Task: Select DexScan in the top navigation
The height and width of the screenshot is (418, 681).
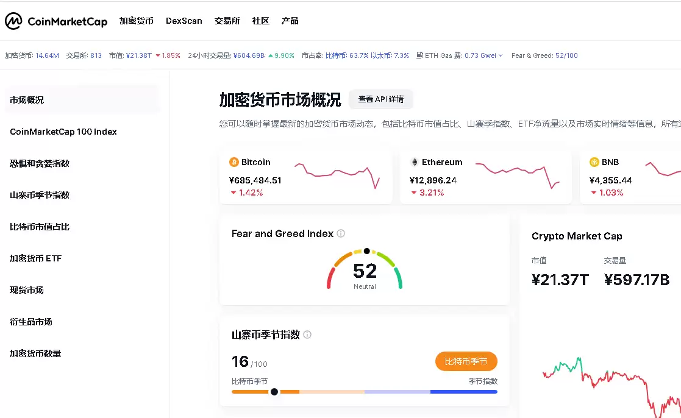Action: tap(184, 20)
